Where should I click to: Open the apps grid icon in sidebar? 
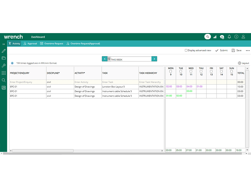3,73
